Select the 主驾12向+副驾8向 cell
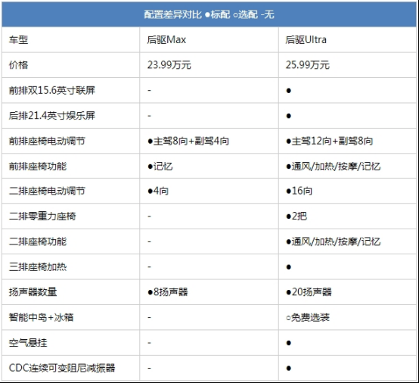The height and width of the screenshot is (383, 419). point(329,141)
